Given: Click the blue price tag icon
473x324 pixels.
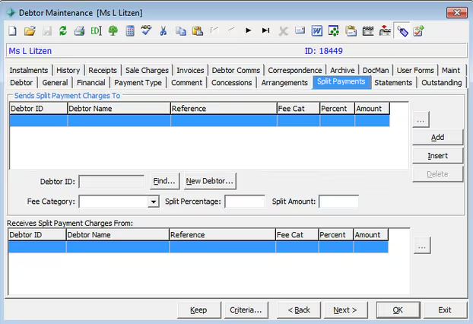Looking at the screenshot, I should [x=402, y=31].
